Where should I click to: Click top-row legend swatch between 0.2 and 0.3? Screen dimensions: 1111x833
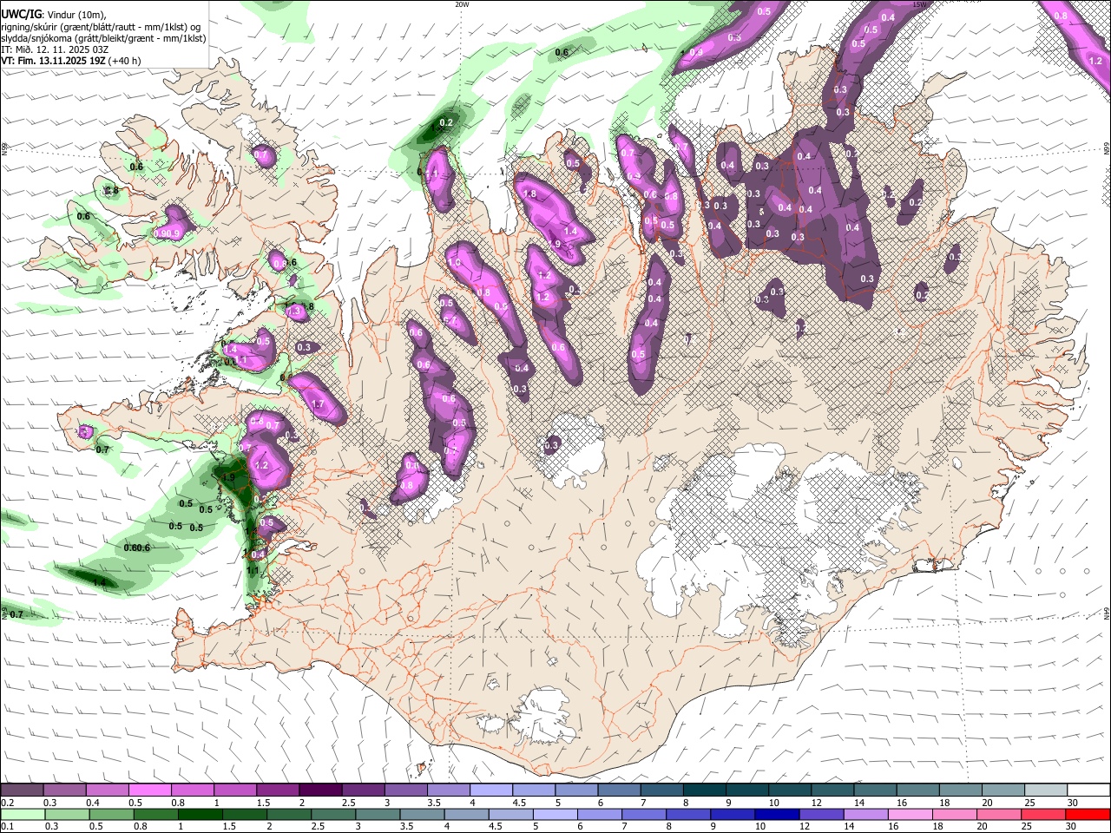point(22,790)
